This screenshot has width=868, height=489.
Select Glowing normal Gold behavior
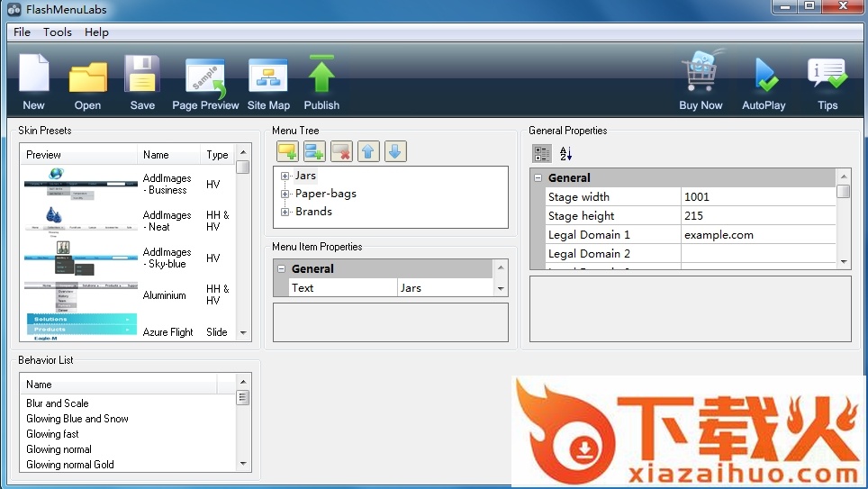pos(69,465)
